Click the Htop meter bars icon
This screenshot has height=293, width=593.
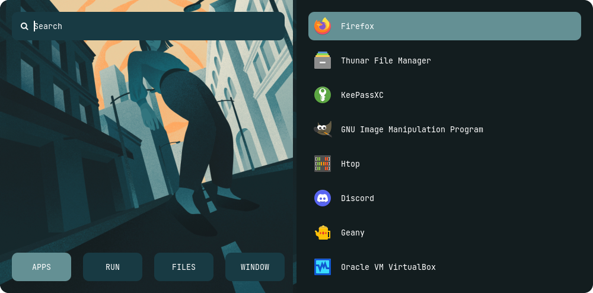[x=323, y=164]
